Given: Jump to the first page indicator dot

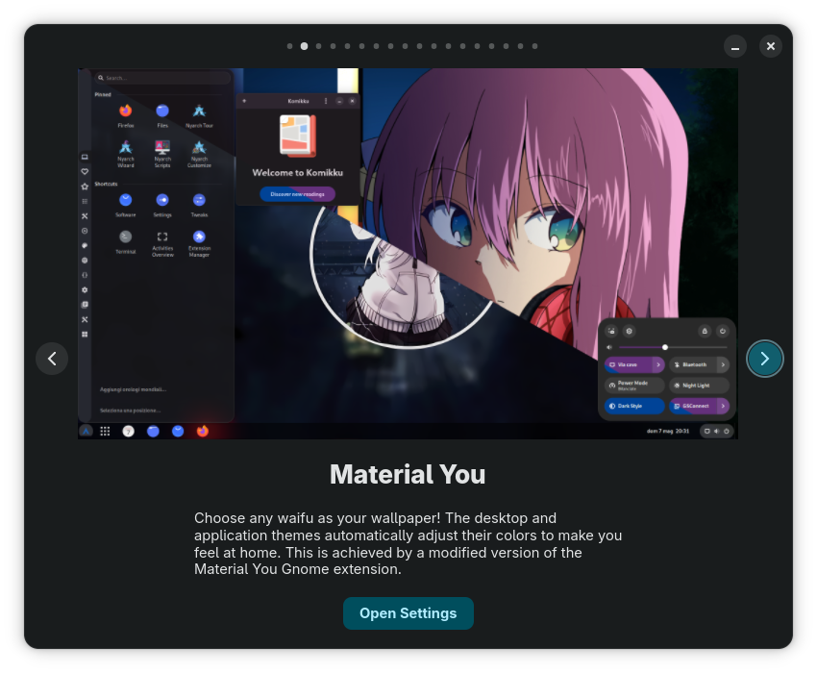Looking at the screenshot, I should (x=289, y=46).
